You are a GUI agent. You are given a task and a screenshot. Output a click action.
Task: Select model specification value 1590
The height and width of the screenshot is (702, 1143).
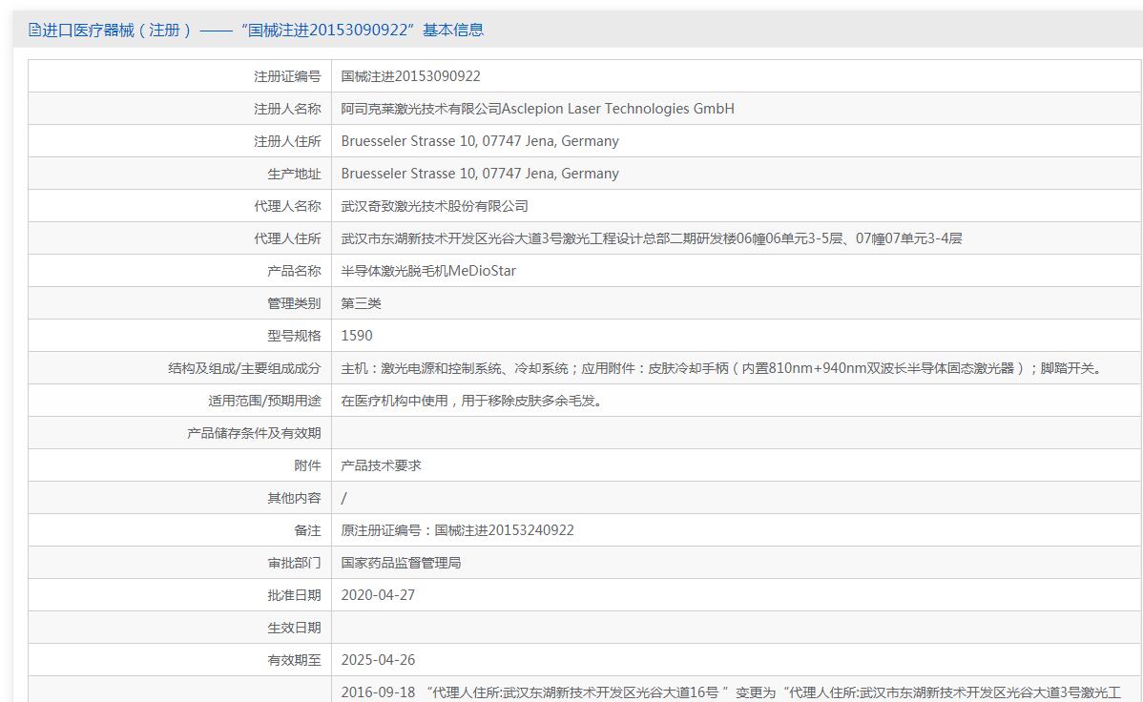(357, 336)
